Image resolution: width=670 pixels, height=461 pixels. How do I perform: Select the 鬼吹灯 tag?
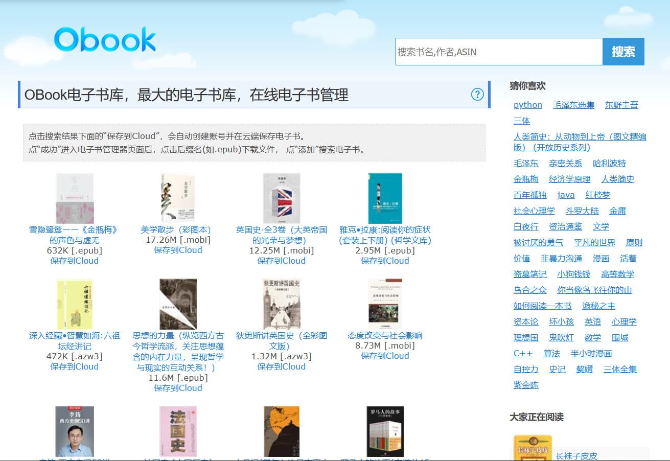pos(561,337)
